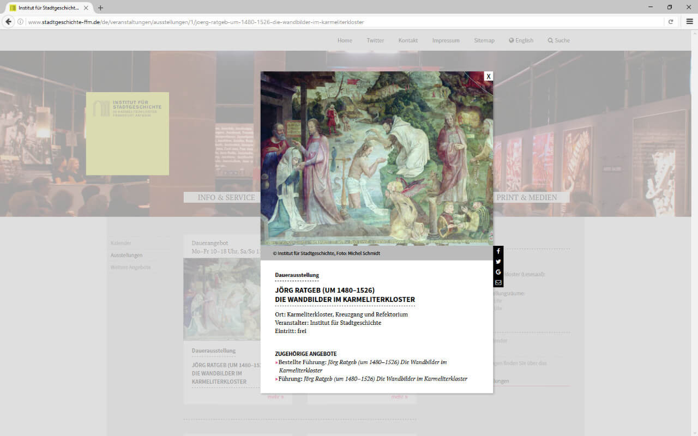Open the Suche search link

559,40
